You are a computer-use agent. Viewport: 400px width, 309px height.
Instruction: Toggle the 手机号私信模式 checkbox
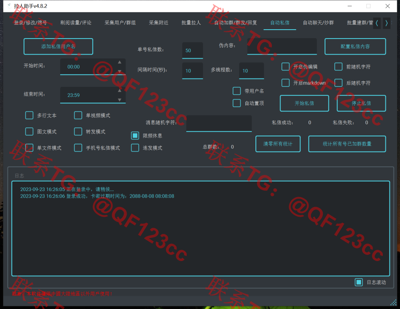point(78,148)
